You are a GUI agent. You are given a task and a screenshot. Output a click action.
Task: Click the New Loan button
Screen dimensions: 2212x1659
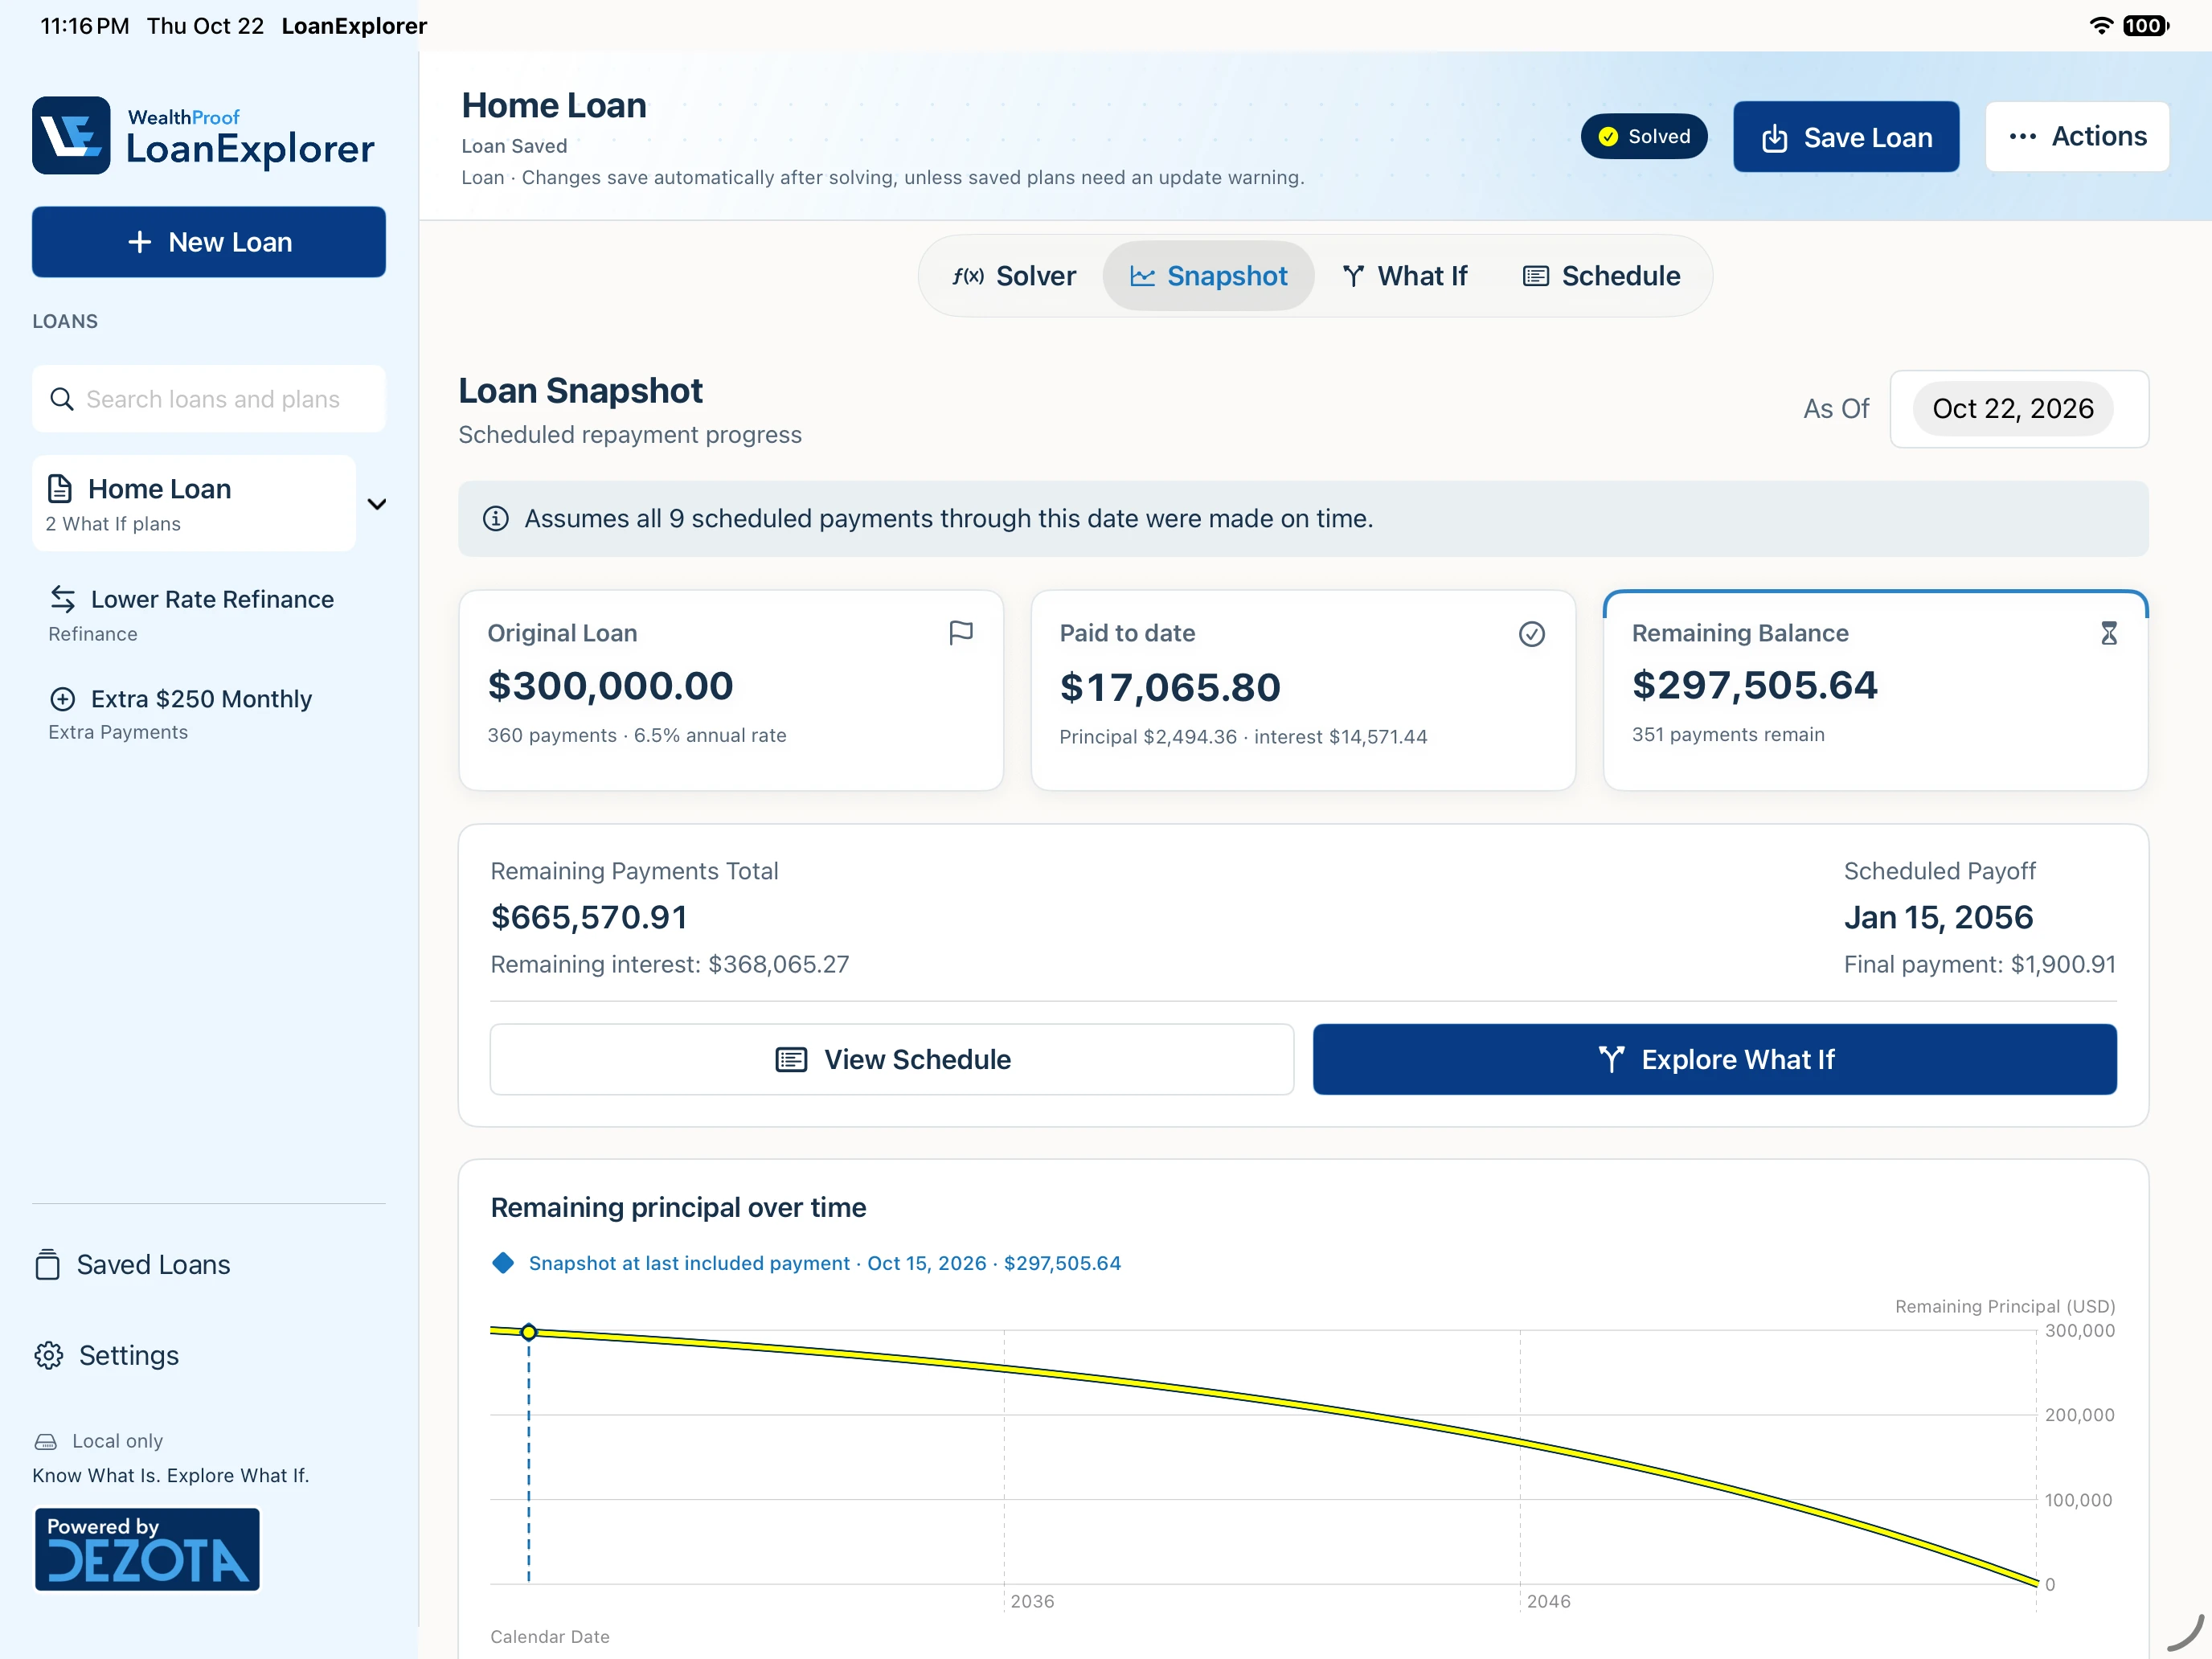(209, 242)
